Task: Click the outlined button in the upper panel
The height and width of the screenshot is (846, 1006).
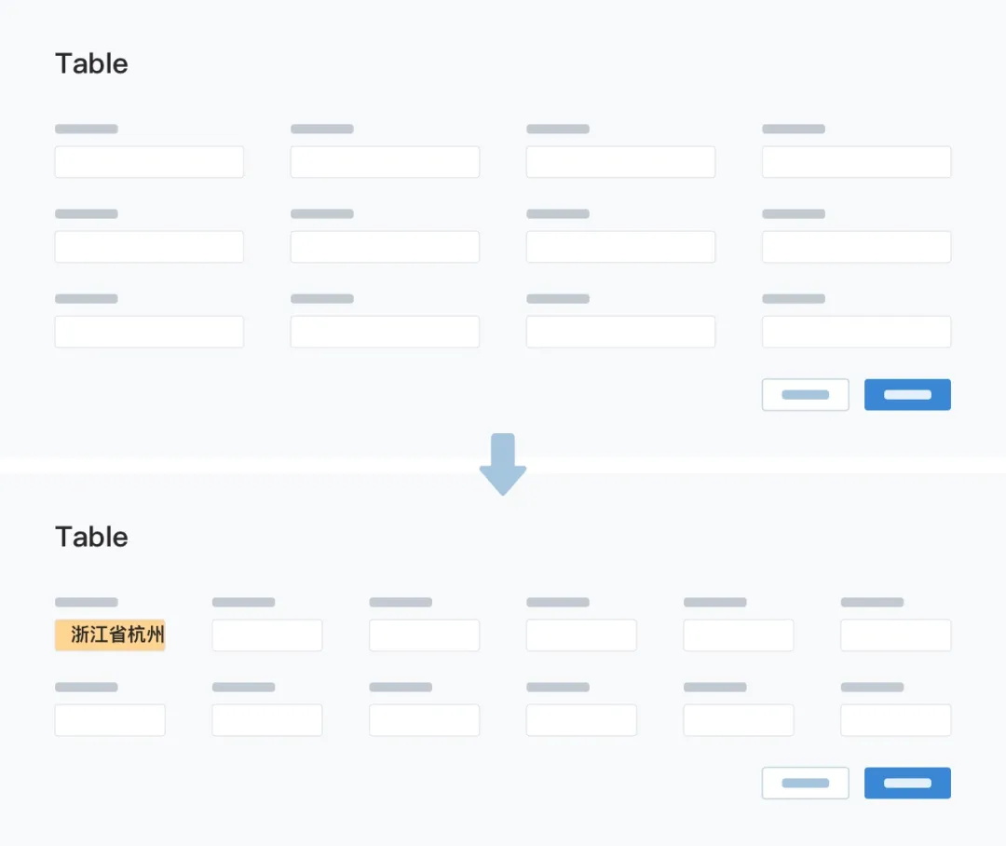Action: (805, 395)
